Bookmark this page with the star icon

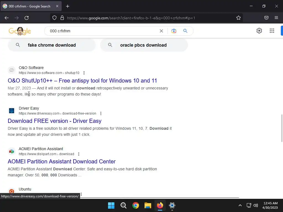239,18
